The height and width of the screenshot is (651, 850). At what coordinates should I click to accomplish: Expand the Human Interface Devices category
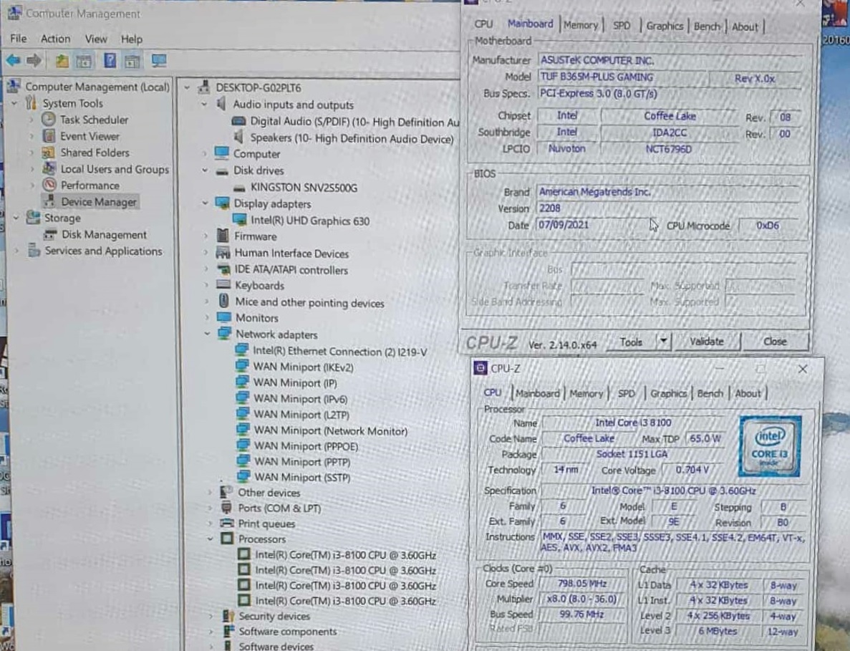click(206, 253)
